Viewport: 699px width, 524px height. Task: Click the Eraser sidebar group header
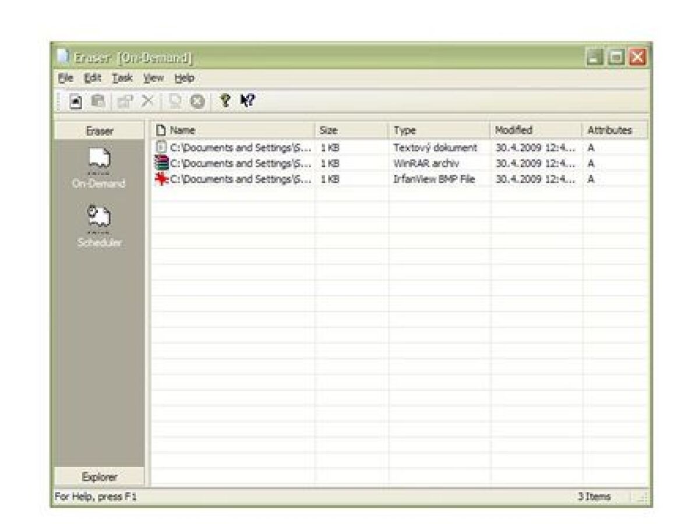coord(99,131)
